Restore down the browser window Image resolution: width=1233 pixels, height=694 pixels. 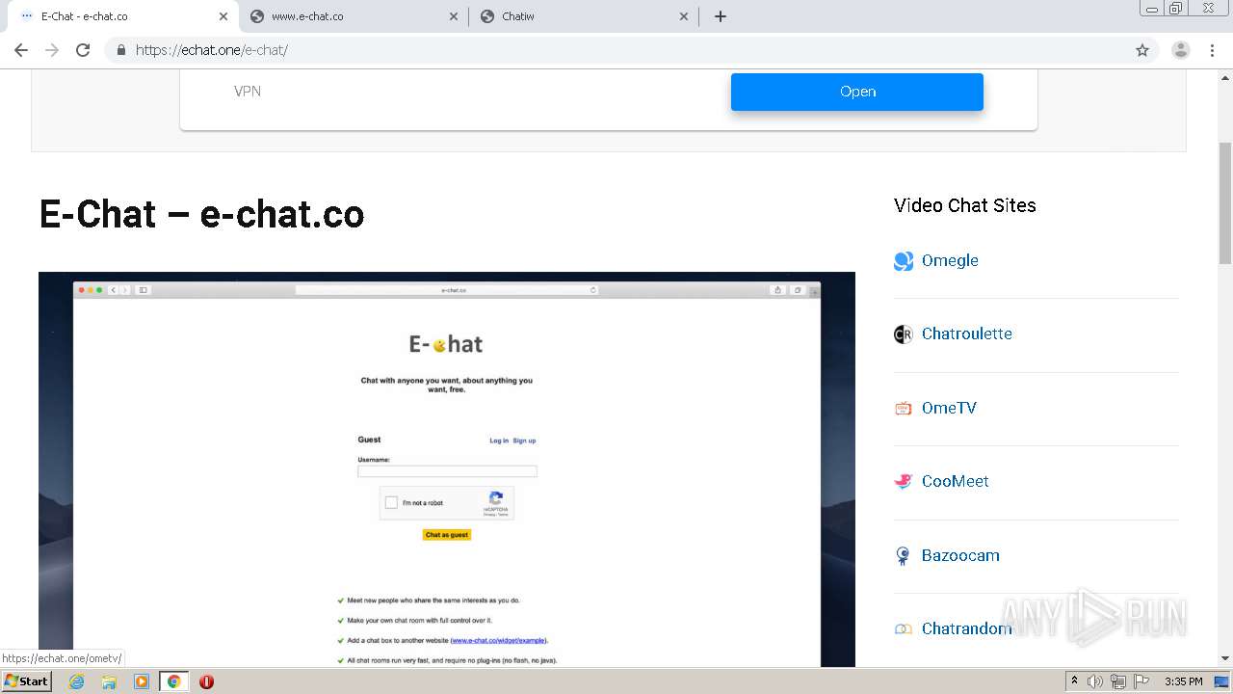click(1176, 8)
